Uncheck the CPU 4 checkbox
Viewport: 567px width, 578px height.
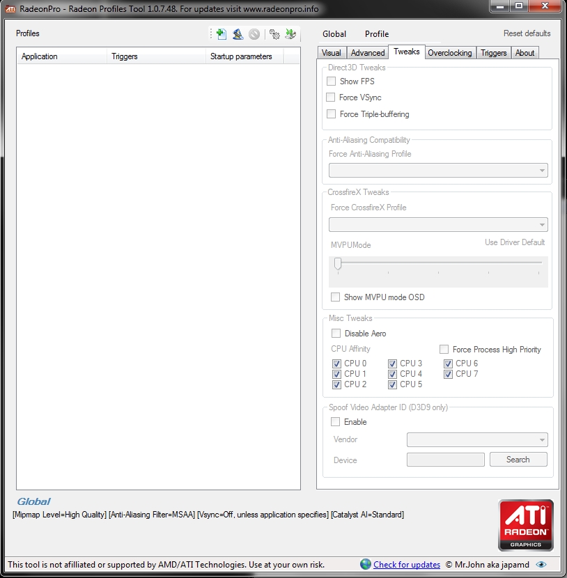click(x=392, y=374)
